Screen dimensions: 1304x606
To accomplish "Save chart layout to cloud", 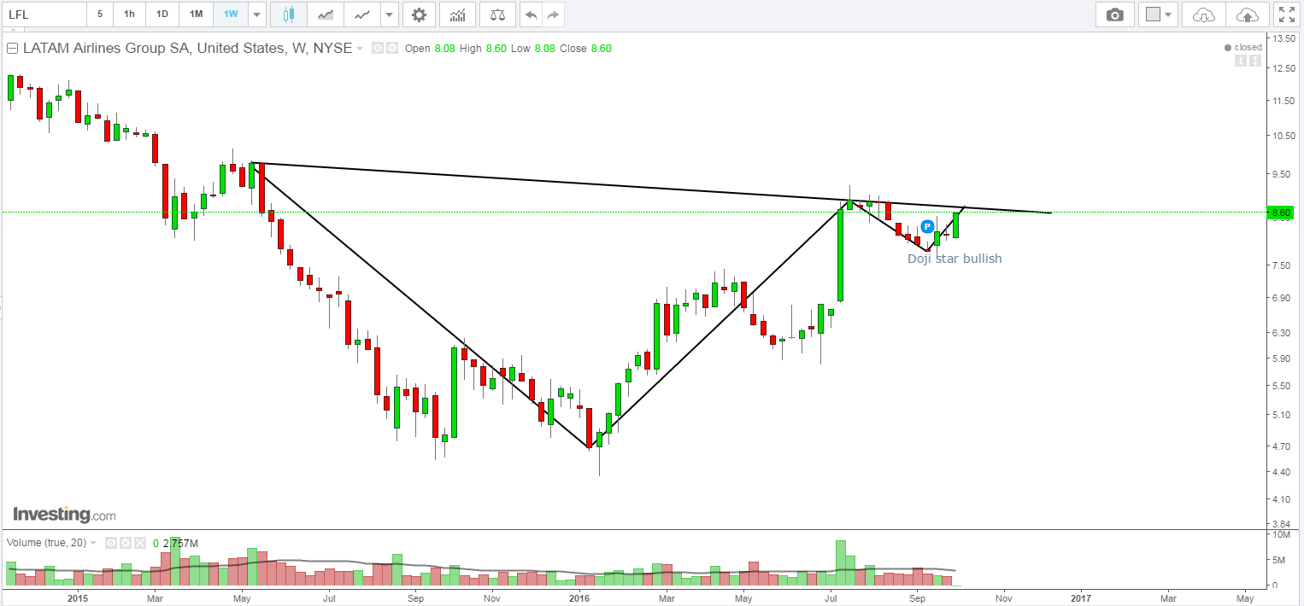I will (x=1248, y=15).
